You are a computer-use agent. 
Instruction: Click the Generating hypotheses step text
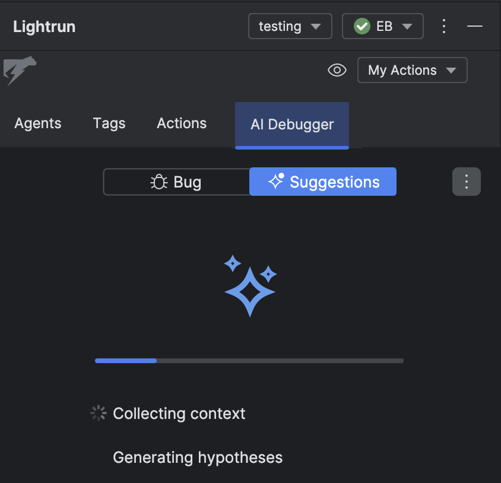(x=198, y=457)
